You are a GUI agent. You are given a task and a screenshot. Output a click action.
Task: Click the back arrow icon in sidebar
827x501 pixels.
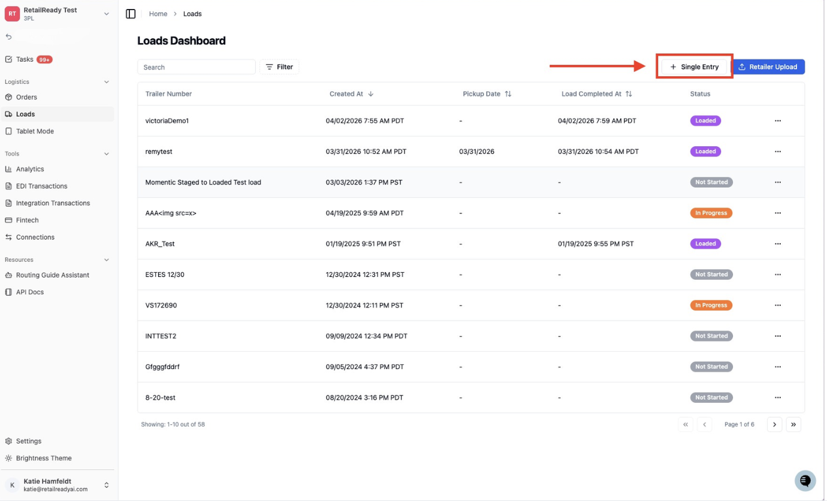tap(8, 37)
